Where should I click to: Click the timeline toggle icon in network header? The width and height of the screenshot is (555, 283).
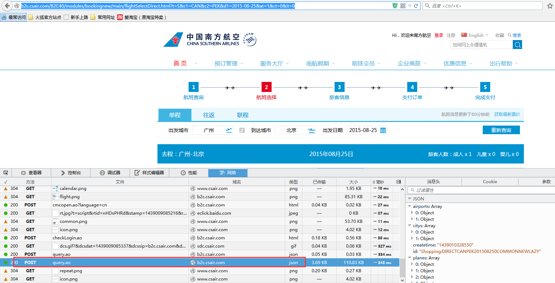[399, 182]
